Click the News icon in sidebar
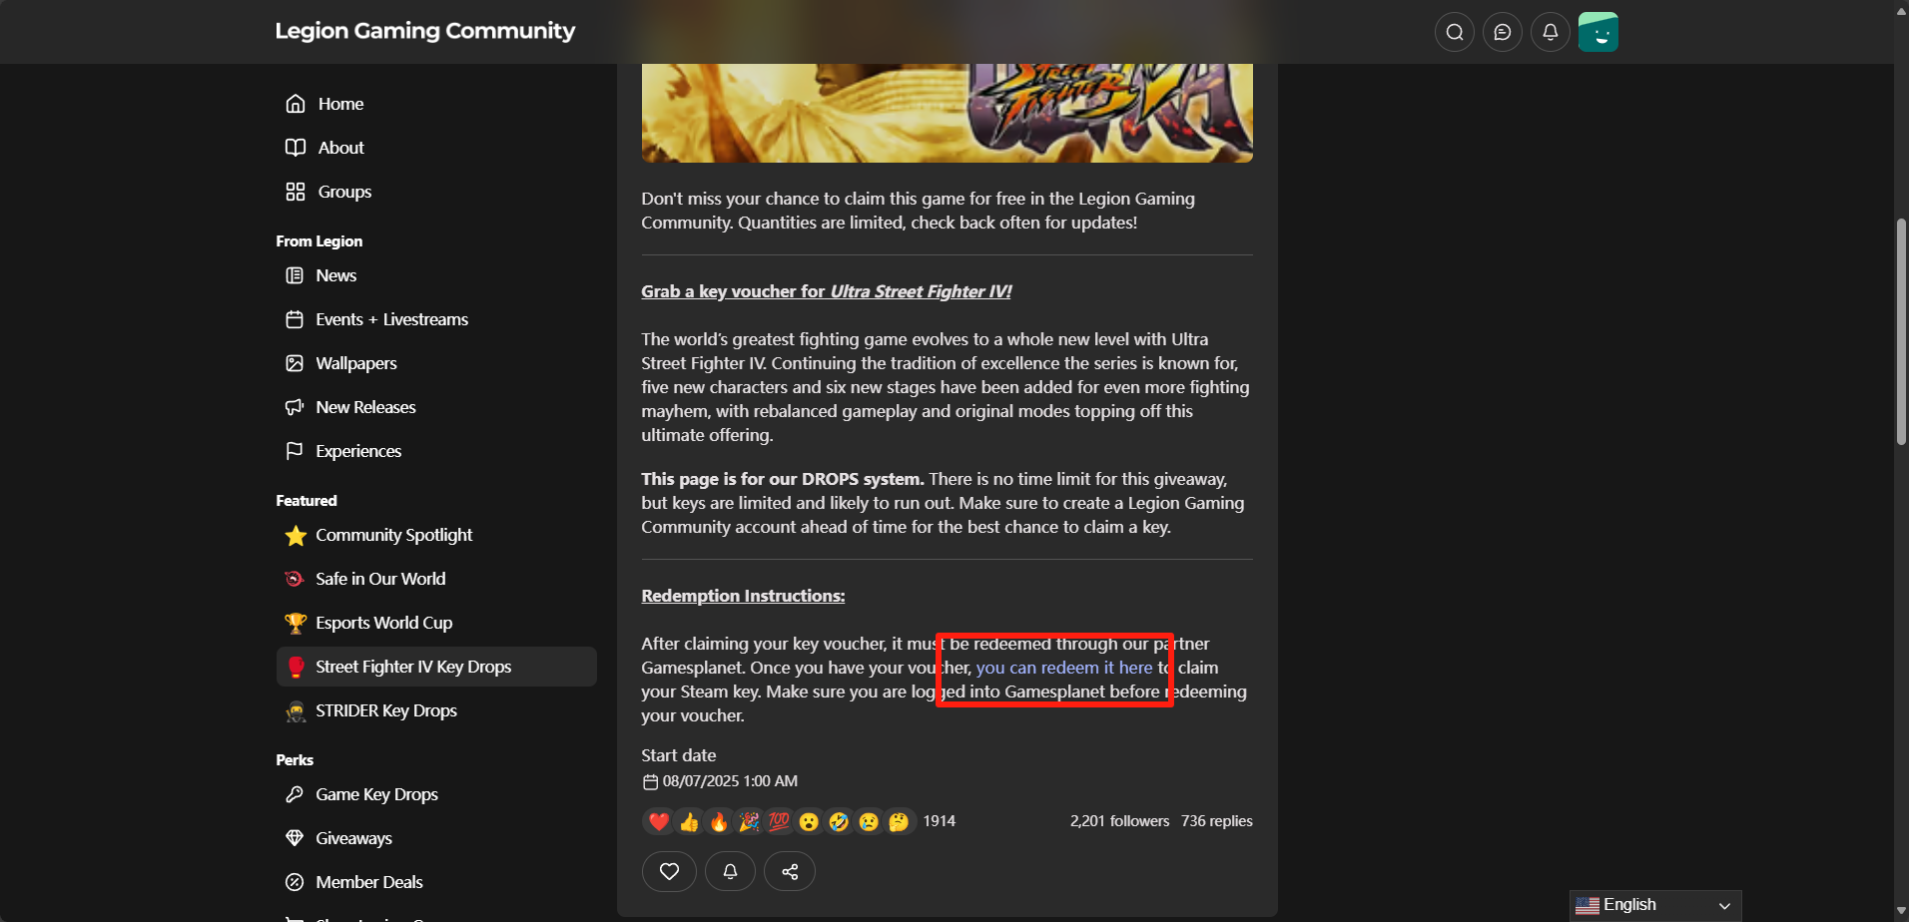This screenshot has height=922, width=1909. click(295, 275)
